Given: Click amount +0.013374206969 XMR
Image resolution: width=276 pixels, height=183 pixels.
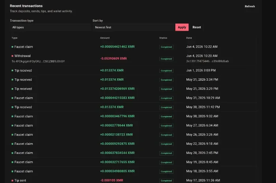Looking at the screenshot, I should pos(117,89).
